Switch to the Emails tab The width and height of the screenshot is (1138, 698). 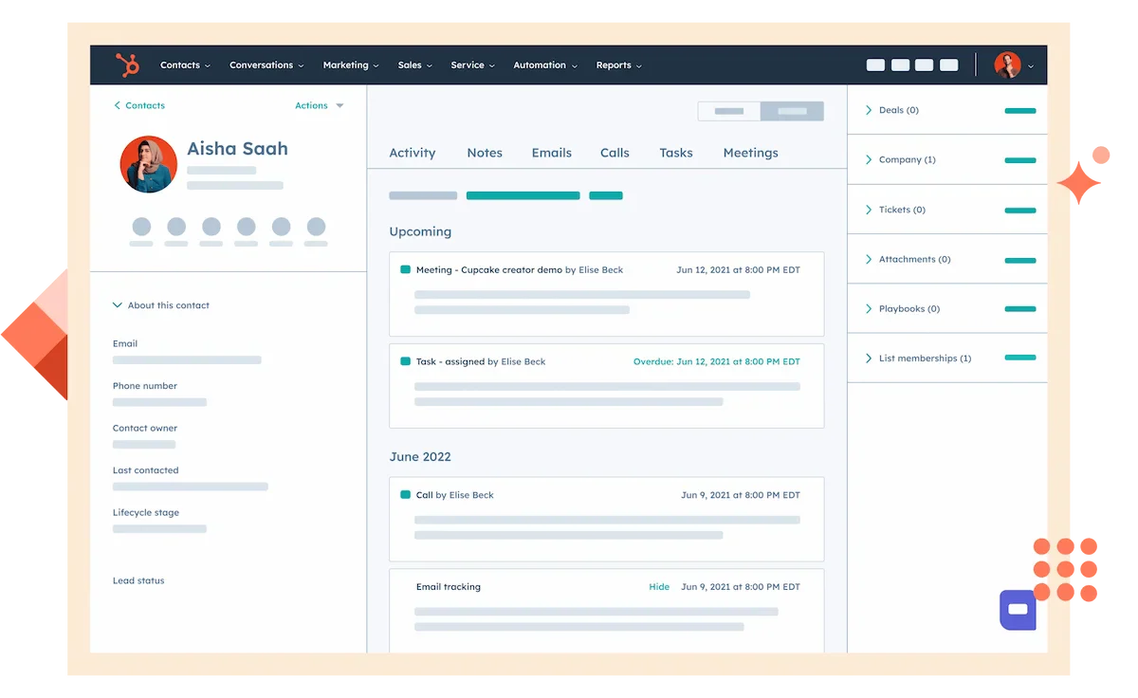click(552, 153)
